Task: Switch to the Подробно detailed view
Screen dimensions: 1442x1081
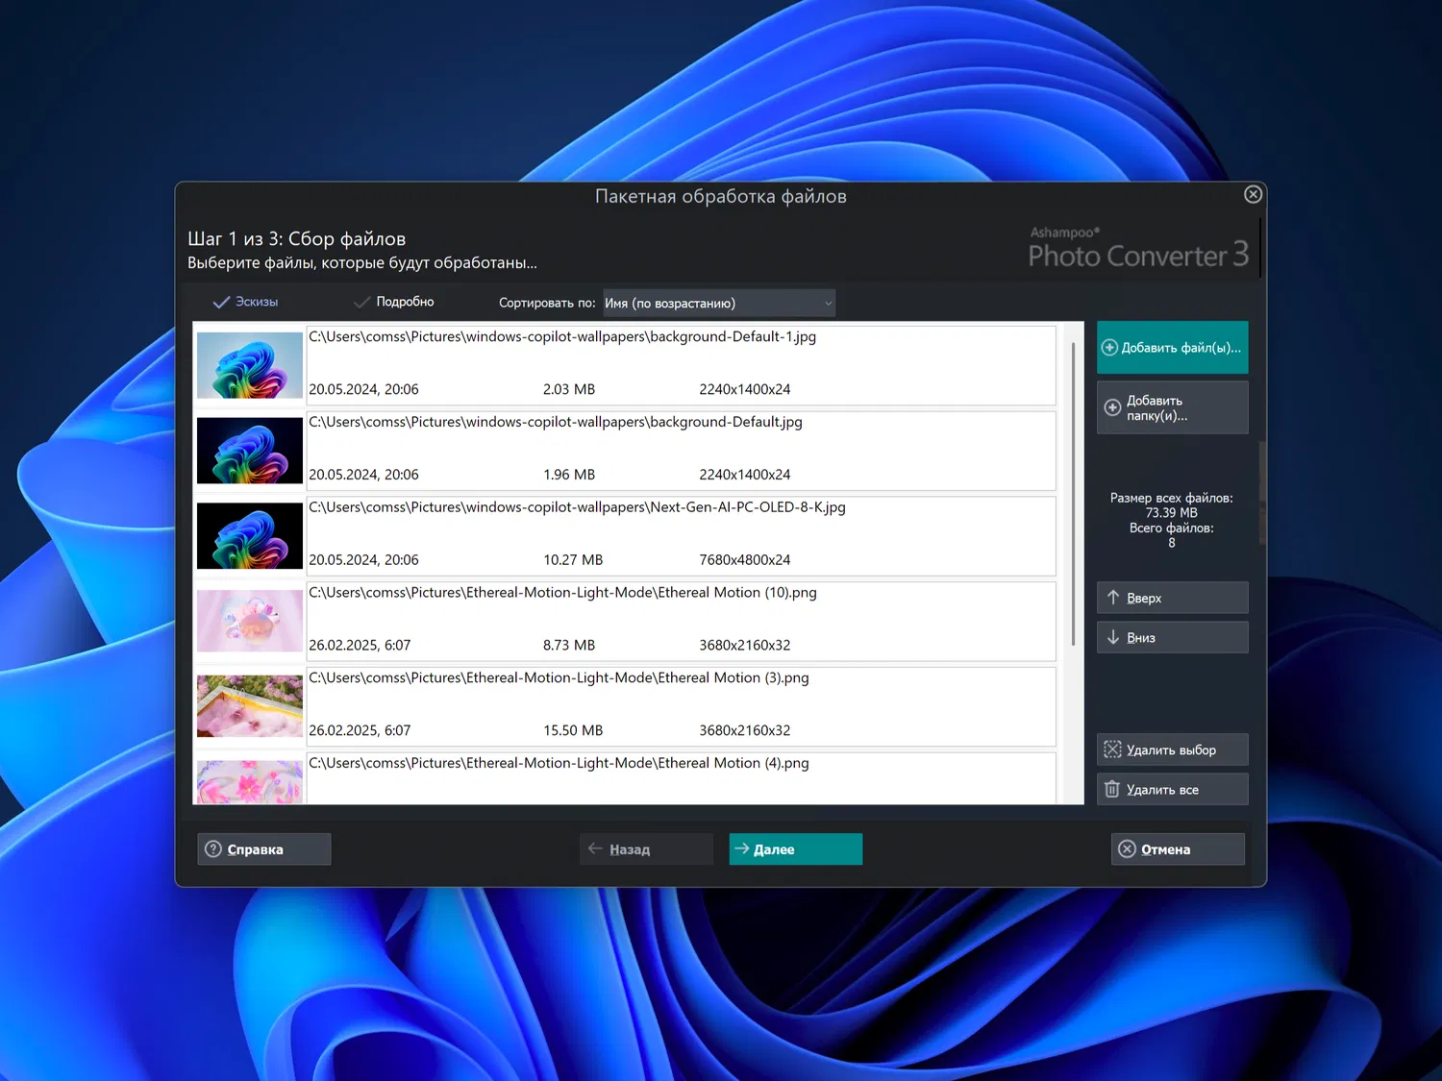Action: coord(394,302)
